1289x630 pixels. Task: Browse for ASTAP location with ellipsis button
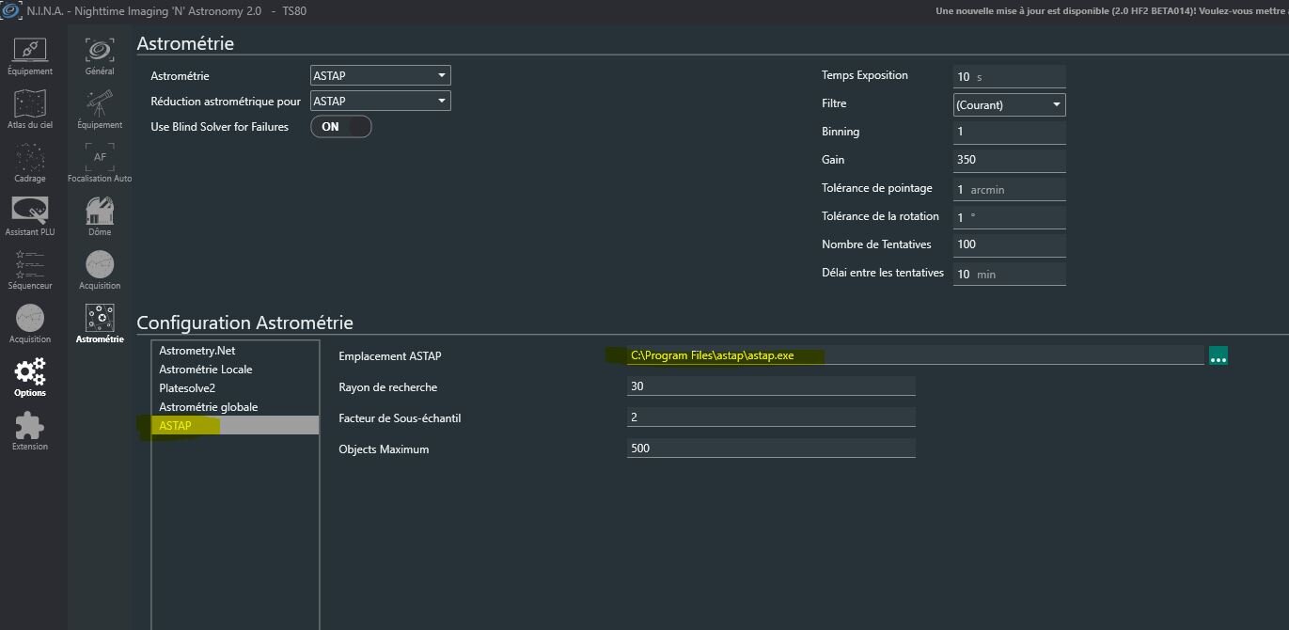[1218, 356]
